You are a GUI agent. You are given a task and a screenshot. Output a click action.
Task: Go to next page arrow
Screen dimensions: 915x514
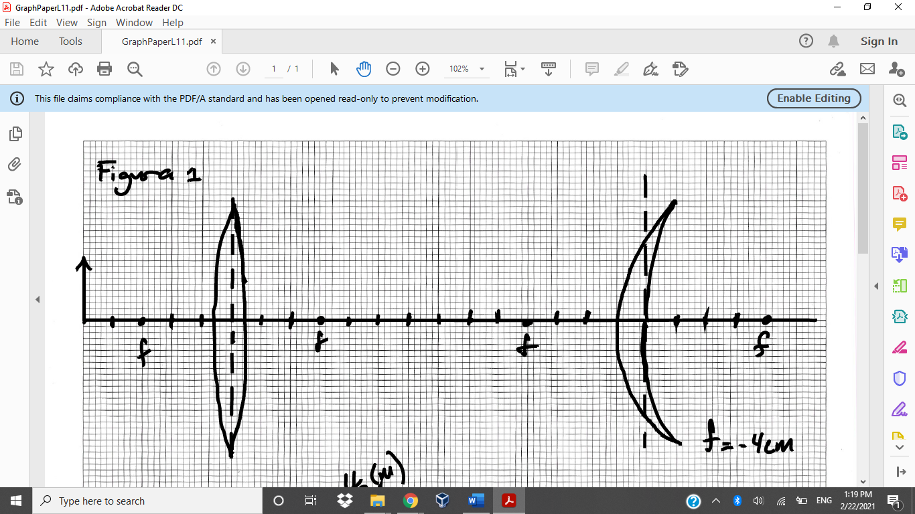click(243, 69)
